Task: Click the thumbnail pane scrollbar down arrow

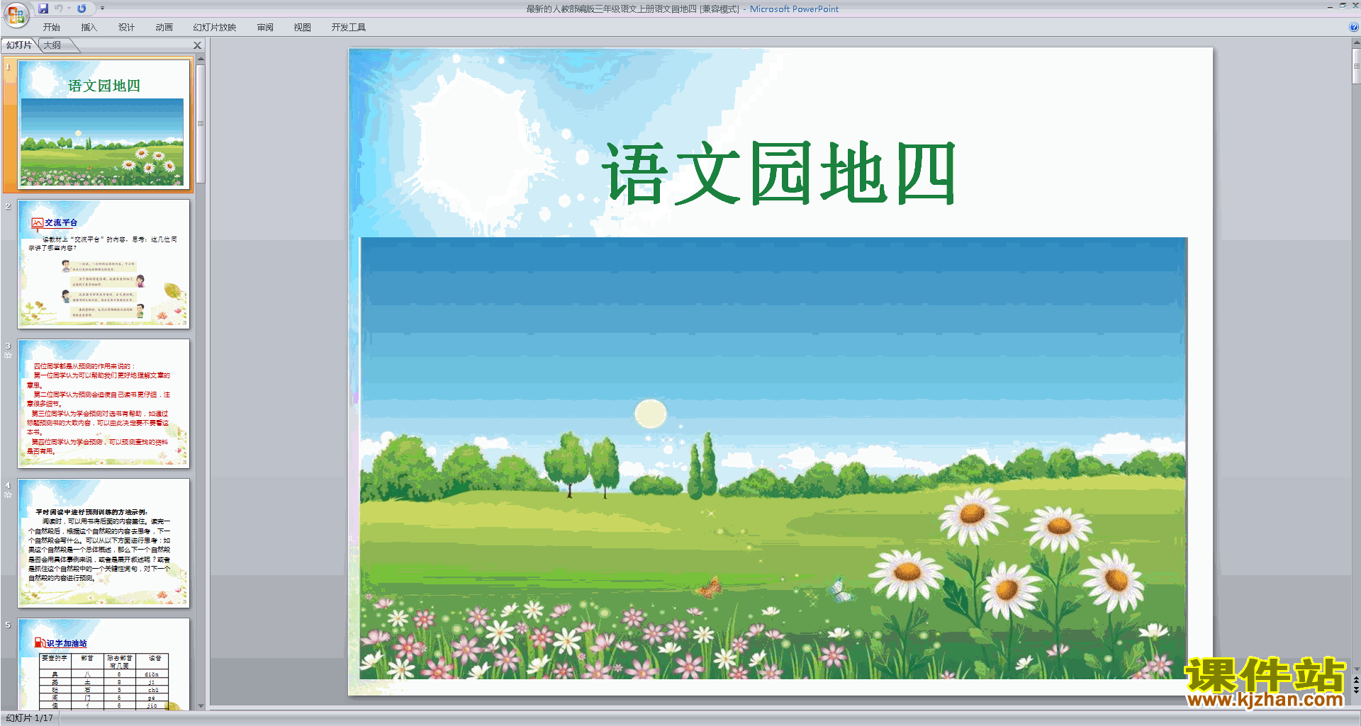Action: 201,705
